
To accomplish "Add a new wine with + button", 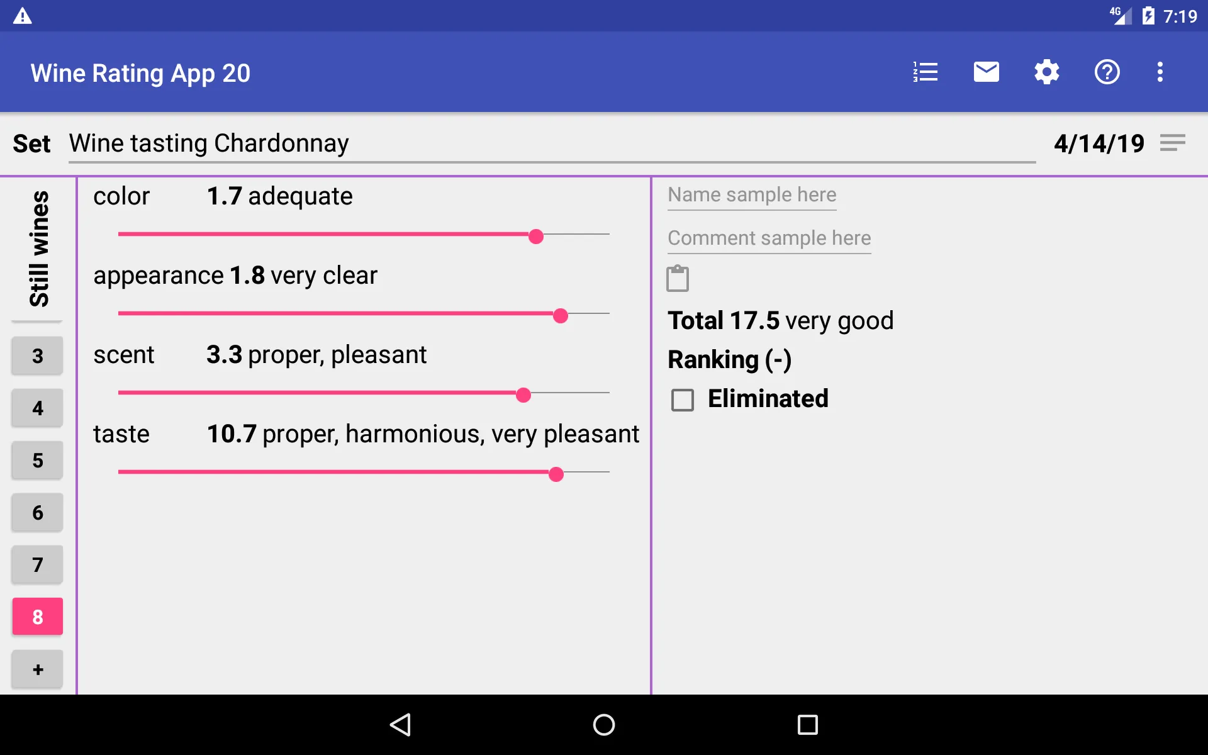I will pos(37,669).
